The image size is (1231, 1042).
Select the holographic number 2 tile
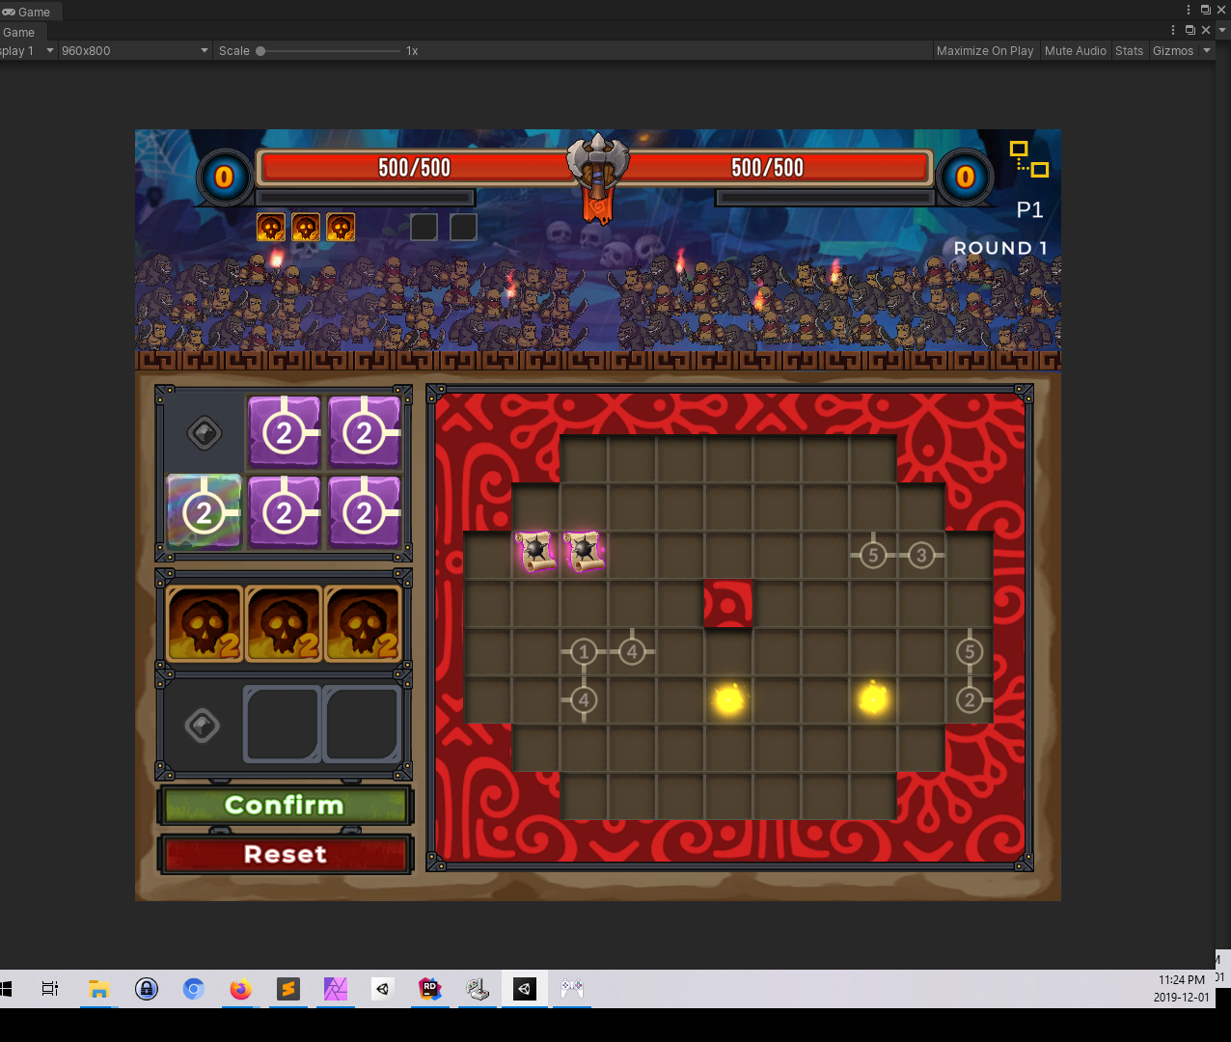click(x=204, y=511)
